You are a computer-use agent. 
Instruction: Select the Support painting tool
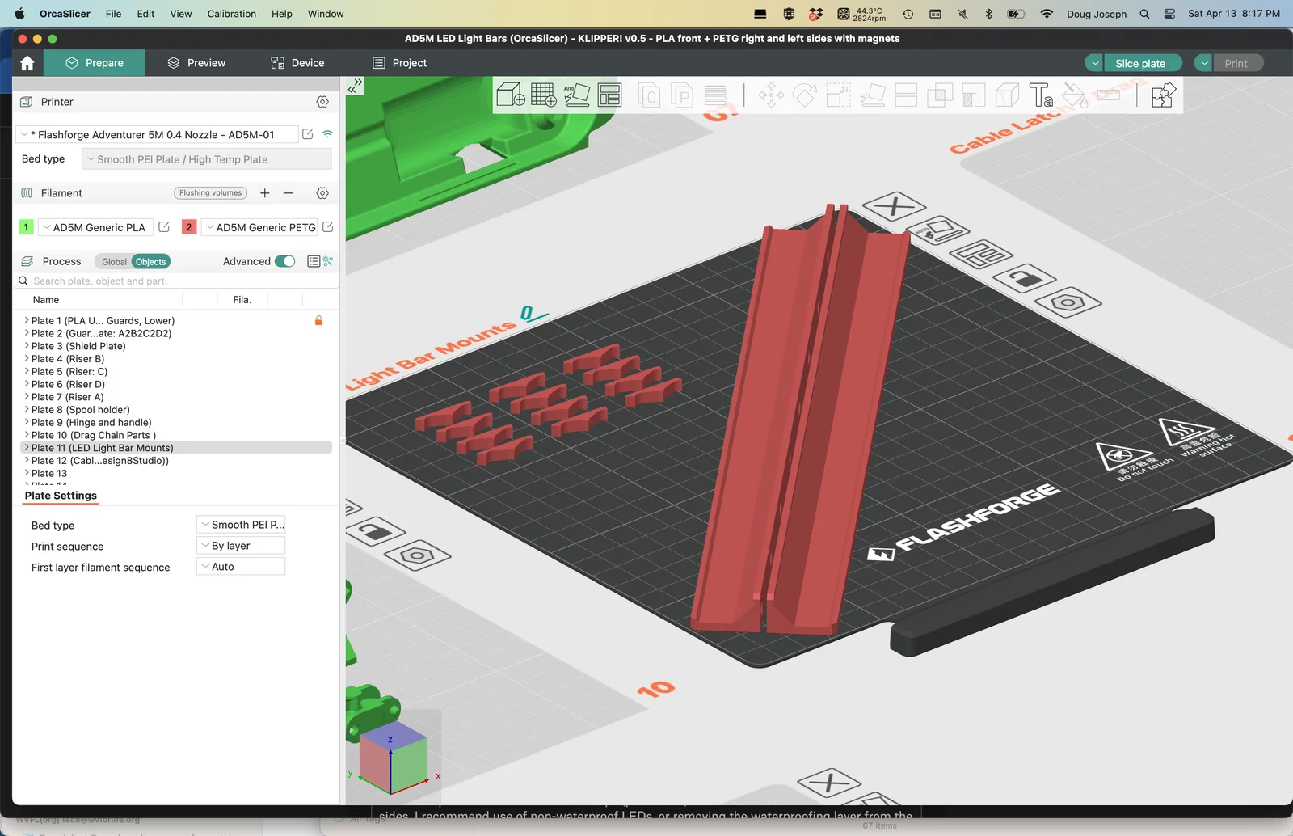[974, 95]
